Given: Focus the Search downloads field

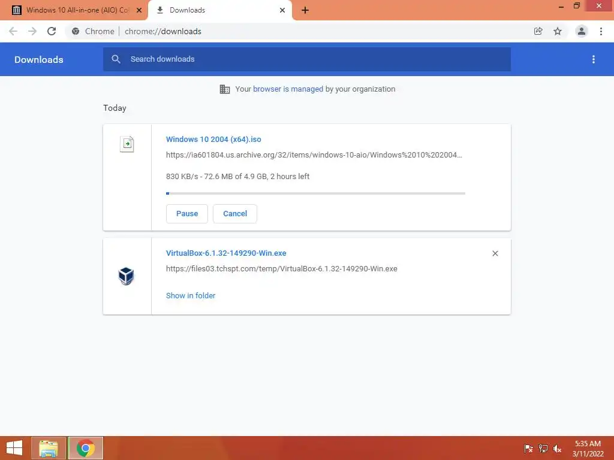Looking at the screenshot, I should 307,59.
